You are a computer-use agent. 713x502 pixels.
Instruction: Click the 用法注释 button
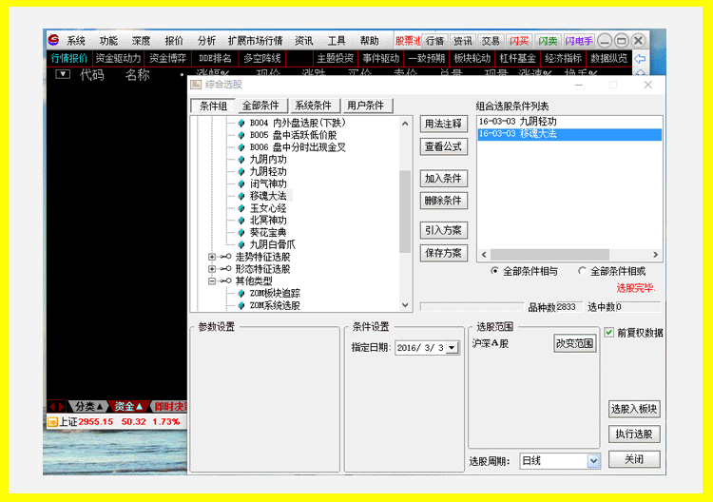click(443, 124)
